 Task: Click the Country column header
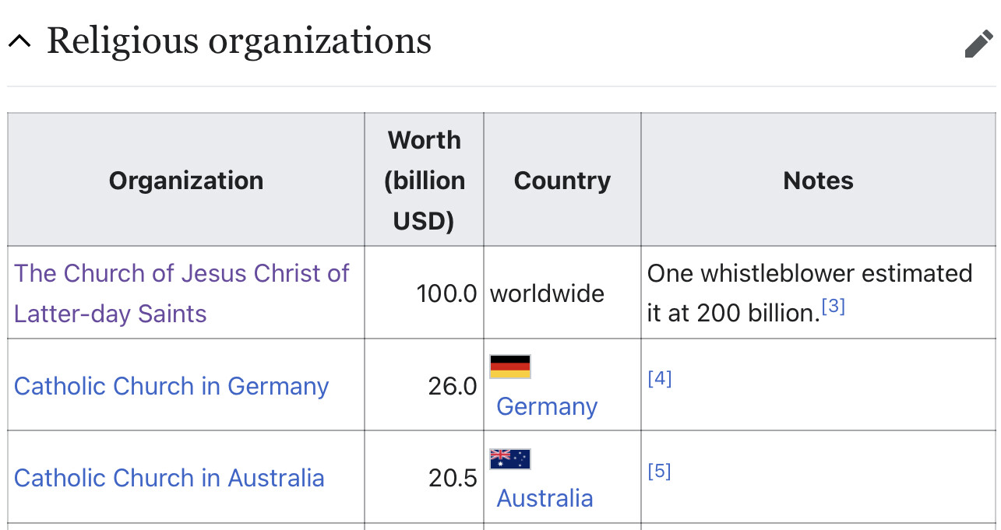click(562, 181)
